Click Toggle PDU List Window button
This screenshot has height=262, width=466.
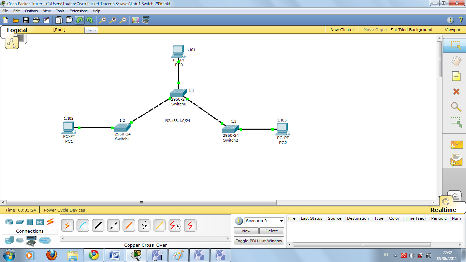(259, 241)
